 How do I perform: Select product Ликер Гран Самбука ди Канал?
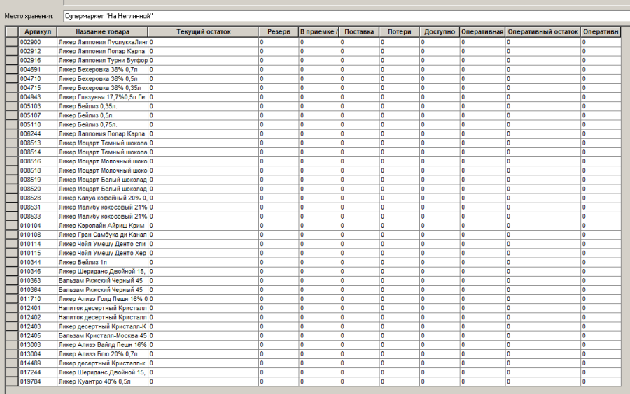102,235
